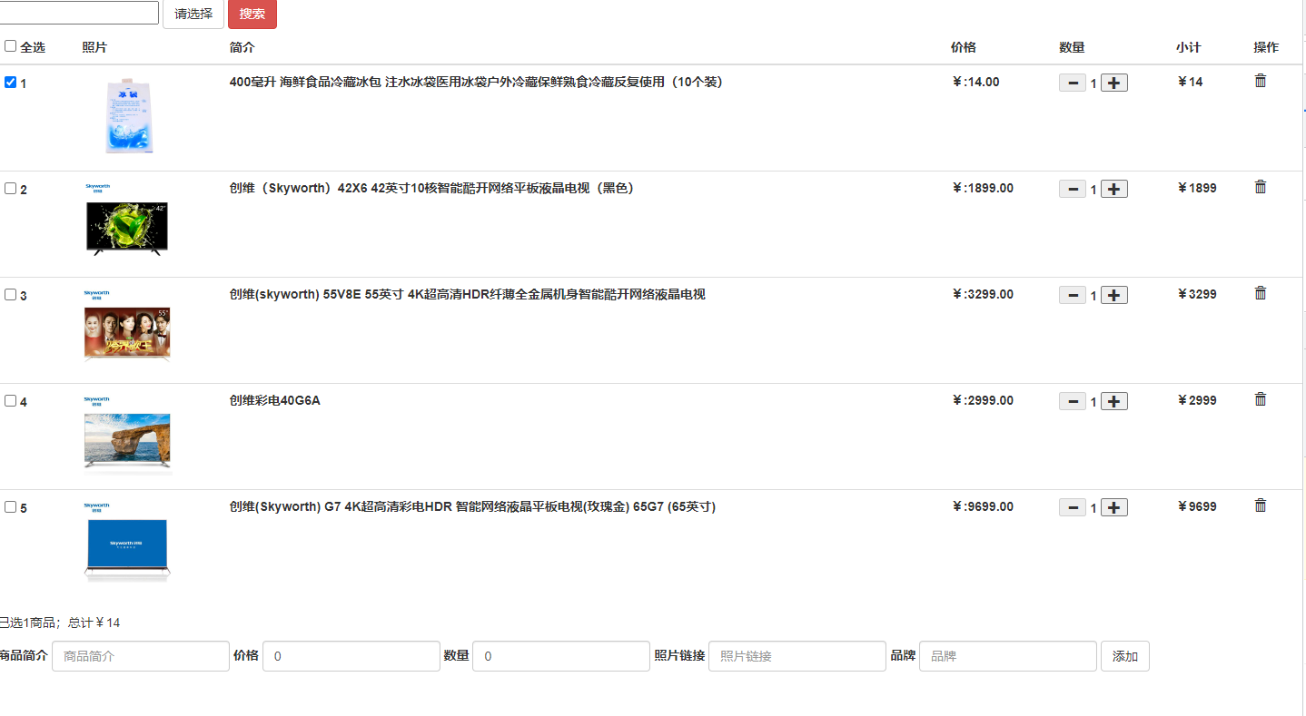Screen dimensions: 1306x716
Task: Toggle the 全选 select-all checkbox
Action: pos(11,46)
